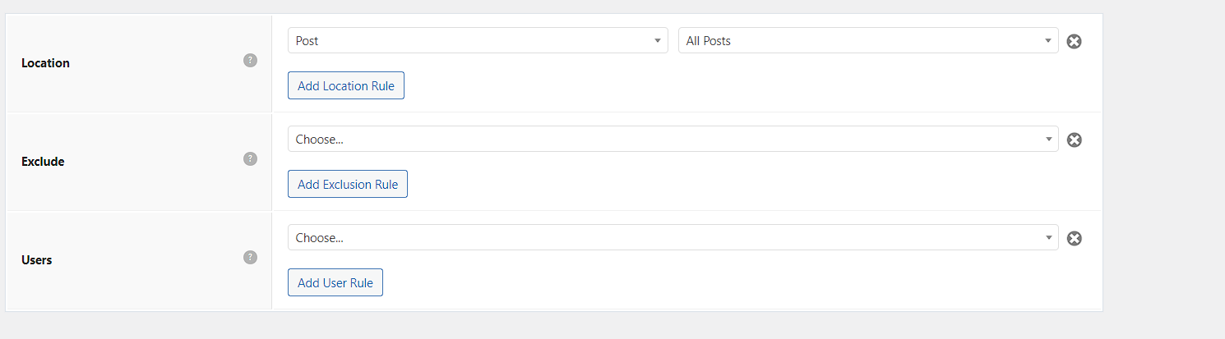Expand arrow on the Users select box

pos(1048,237)
